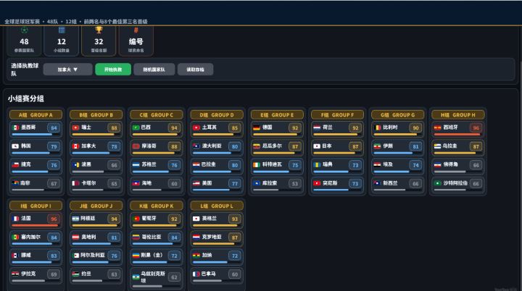Click the 约旦 team name in Group J
Viewport: 522px width, 291px height.
86,274
